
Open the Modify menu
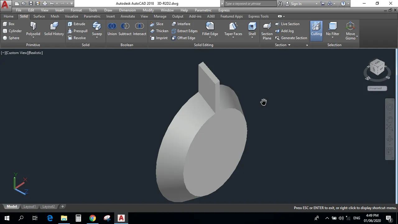148,10
